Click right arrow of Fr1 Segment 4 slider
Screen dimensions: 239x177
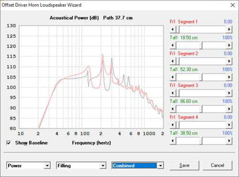(229, 125)
